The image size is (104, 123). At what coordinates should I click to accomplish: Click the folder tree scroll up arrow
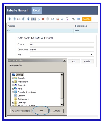point(62,74)
